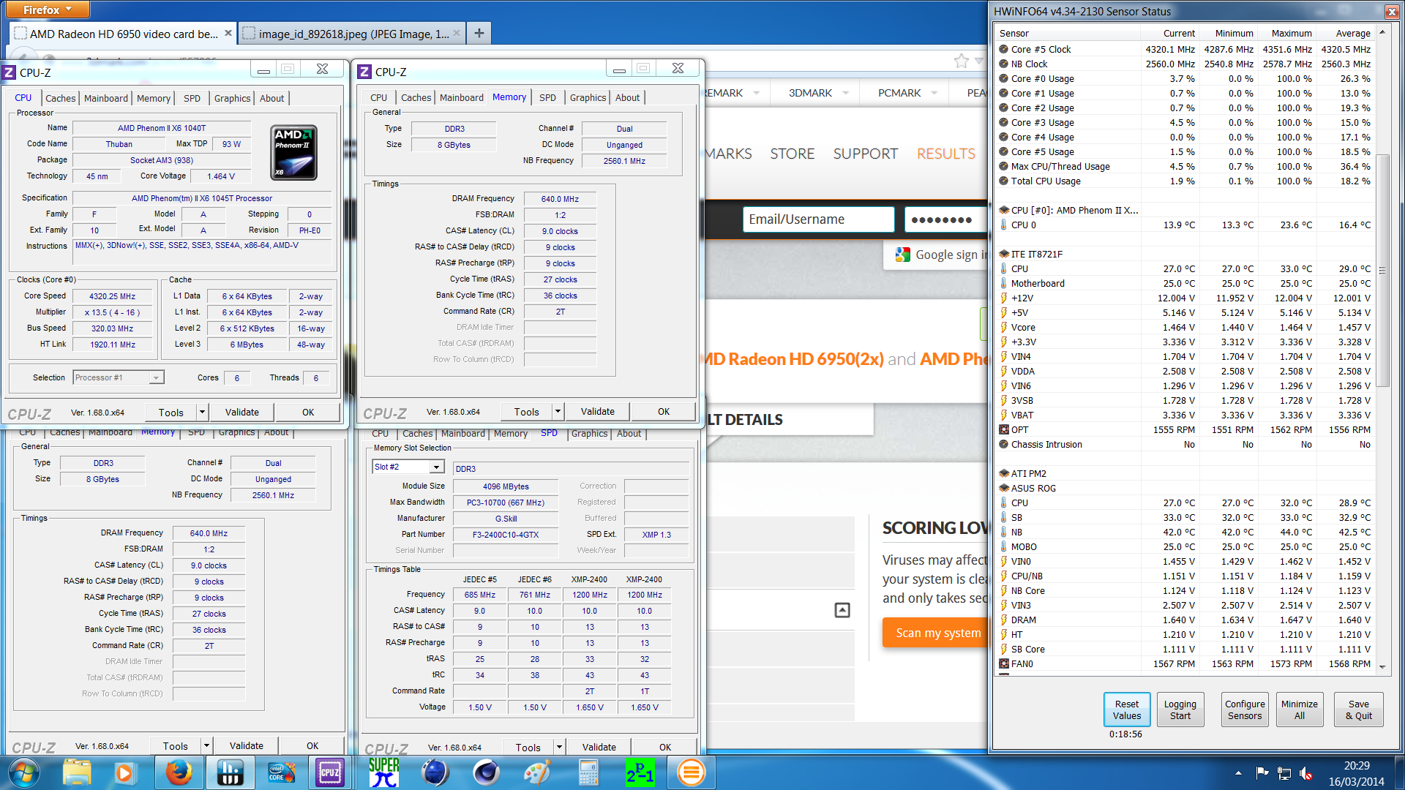Viewport: 1405px width, 790px height.
Task: Click HWiNFO sensor list scrollbar
Action: 1382,271
